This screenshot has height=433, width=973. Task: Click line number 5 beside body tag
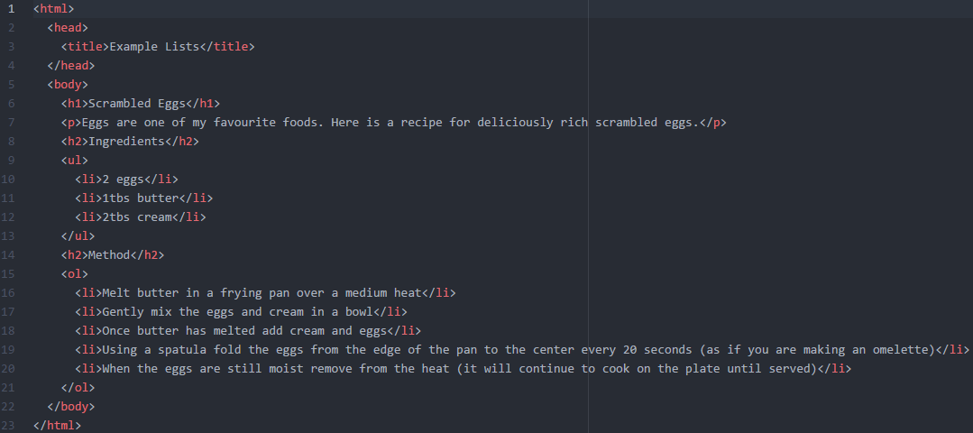click(11, 85)
